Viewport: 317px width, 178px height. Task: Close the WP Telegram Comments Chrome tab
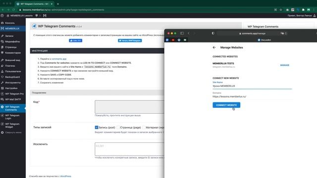(x=52, y=4)
